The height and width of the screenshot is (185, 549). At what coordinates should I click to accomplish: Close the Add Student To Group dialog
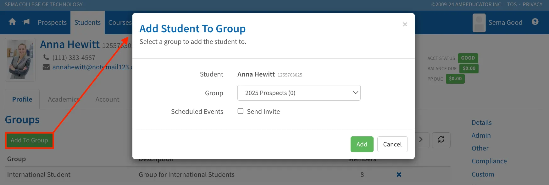(405, 24)
